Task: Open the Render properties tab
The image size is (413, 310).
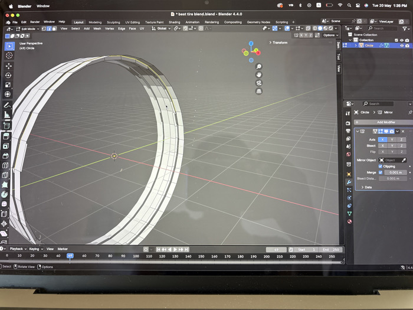Action: [348, 123]
